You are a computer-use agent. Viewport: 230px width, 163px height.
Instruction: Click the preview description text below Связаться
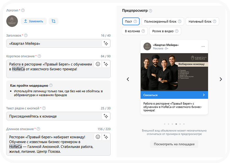point(172,107)
